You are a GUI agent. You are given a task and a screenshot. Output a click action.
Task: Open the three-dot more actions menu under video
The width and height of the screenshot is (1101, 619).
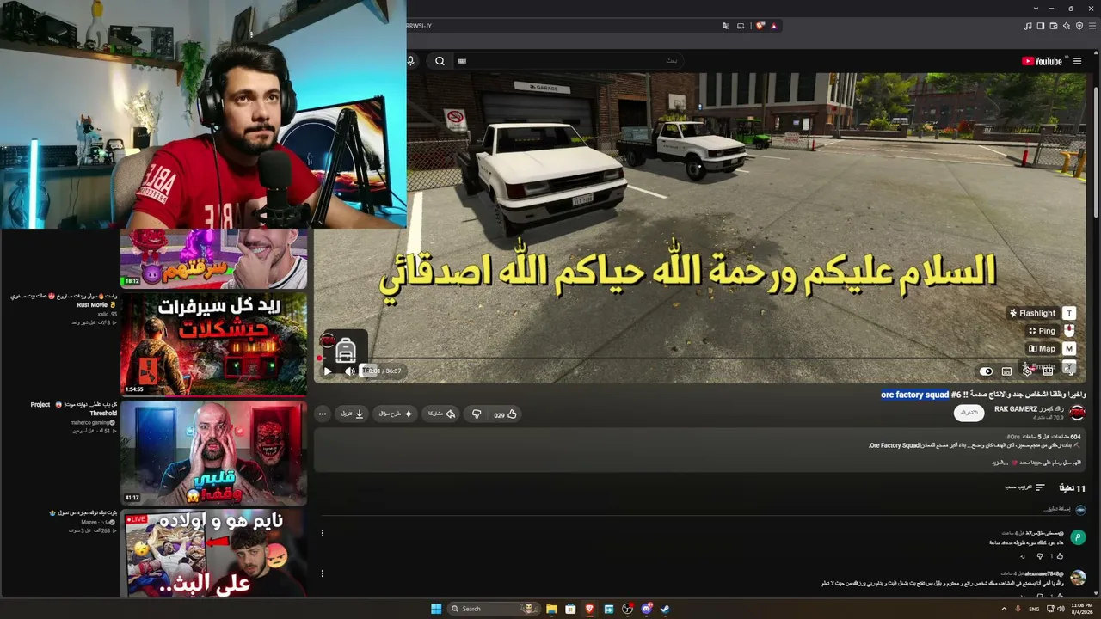[x=323, y=414]
